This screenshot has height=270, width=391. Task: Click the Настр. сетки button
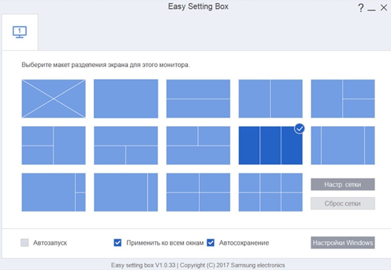[x=343, y=184]
